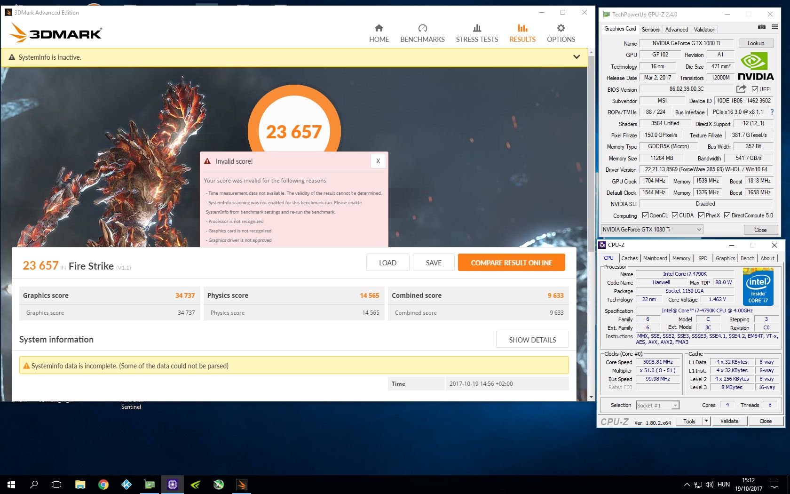Viewport: 790px width, 494px height.
Task: Click the Lookup button in GPU-Z
Action: point(756,43)
